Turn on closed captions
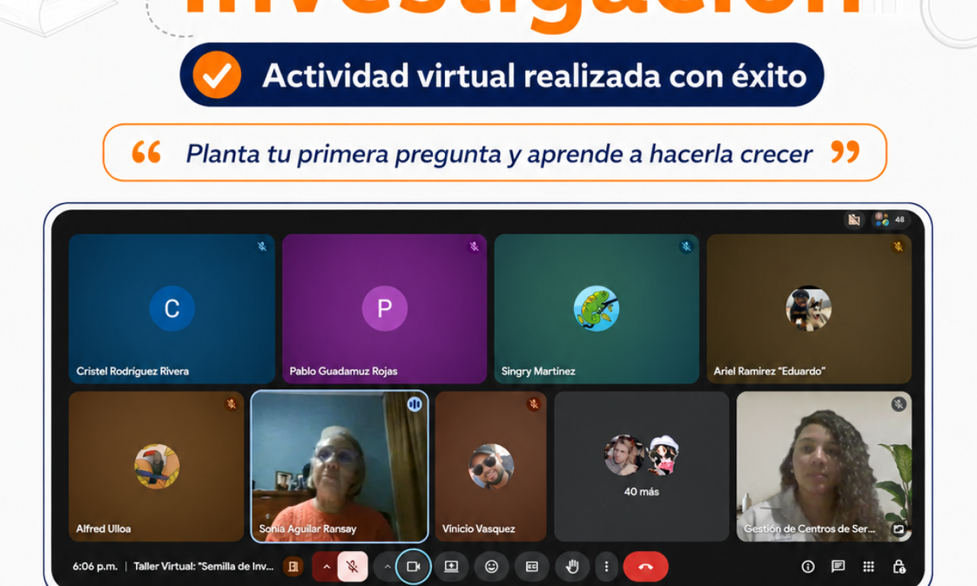This screenshot has height=586, width=977. pyautogui.click(x=532, y=567)
